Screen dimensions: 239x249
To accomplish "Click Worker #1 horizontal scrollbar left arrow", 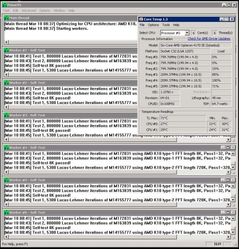I will [6, 75].
